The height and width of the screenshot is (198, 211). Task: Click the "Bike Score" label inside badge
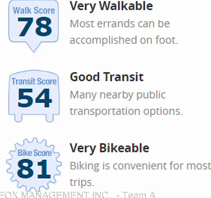[34, 153]
